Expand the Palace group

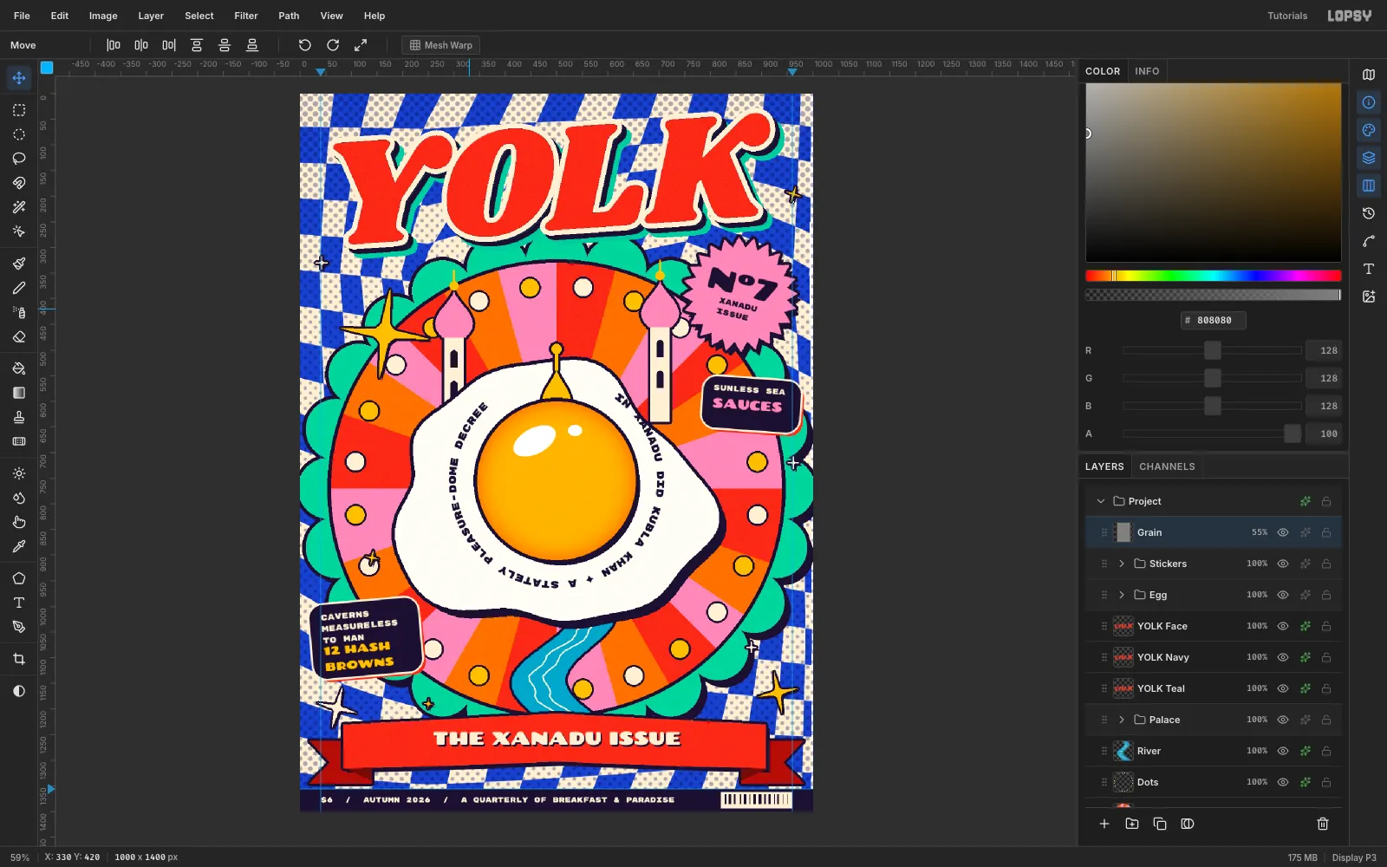point(1122,720)
